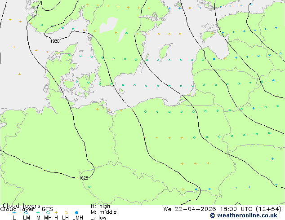Click the orange circle legend symbol for LH
285x220 pixels.
(x=66, y=212)
